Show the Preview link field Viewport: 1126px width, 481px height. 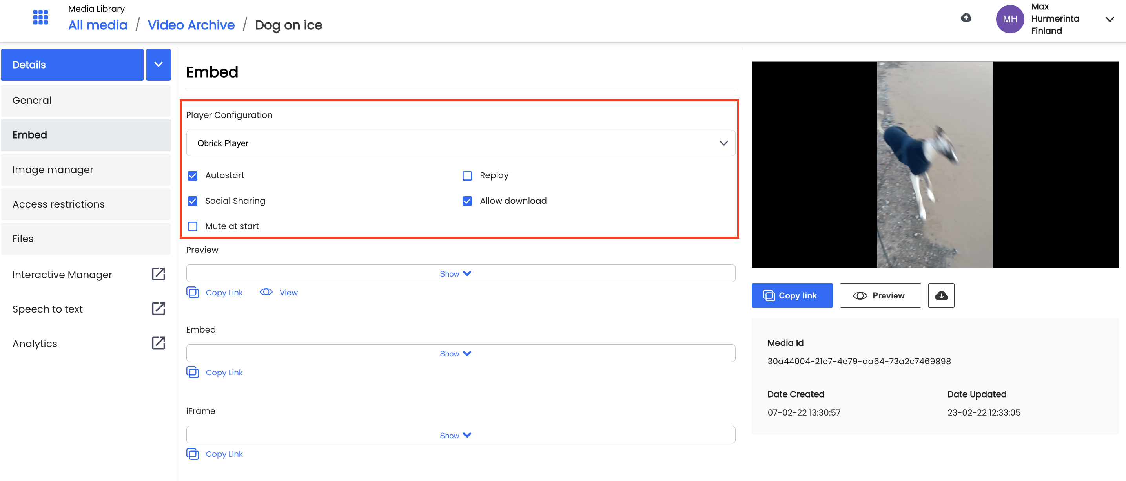460,273
